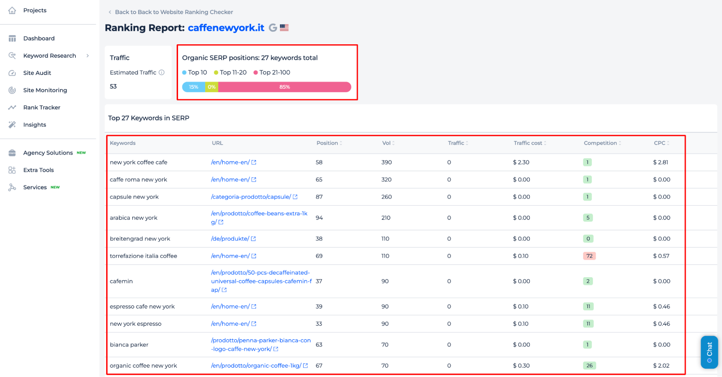
Task: Click Estimated Traffic value 53
Action: 113,87
